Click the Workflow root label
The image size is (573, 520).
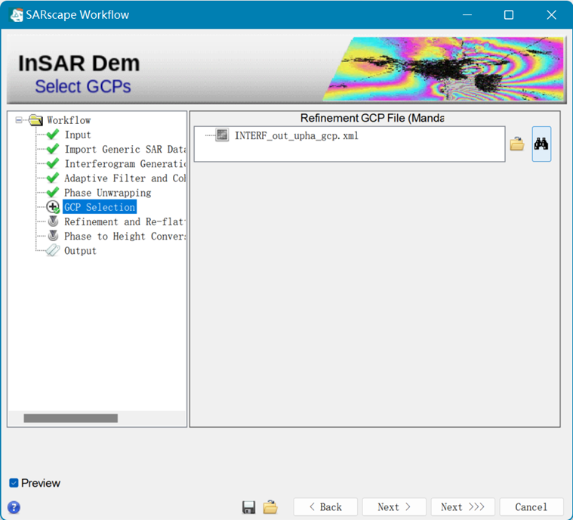tap(69, 120)
